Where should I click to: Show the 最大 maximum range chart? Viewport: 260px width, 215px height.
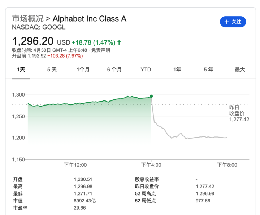(240, 70)
